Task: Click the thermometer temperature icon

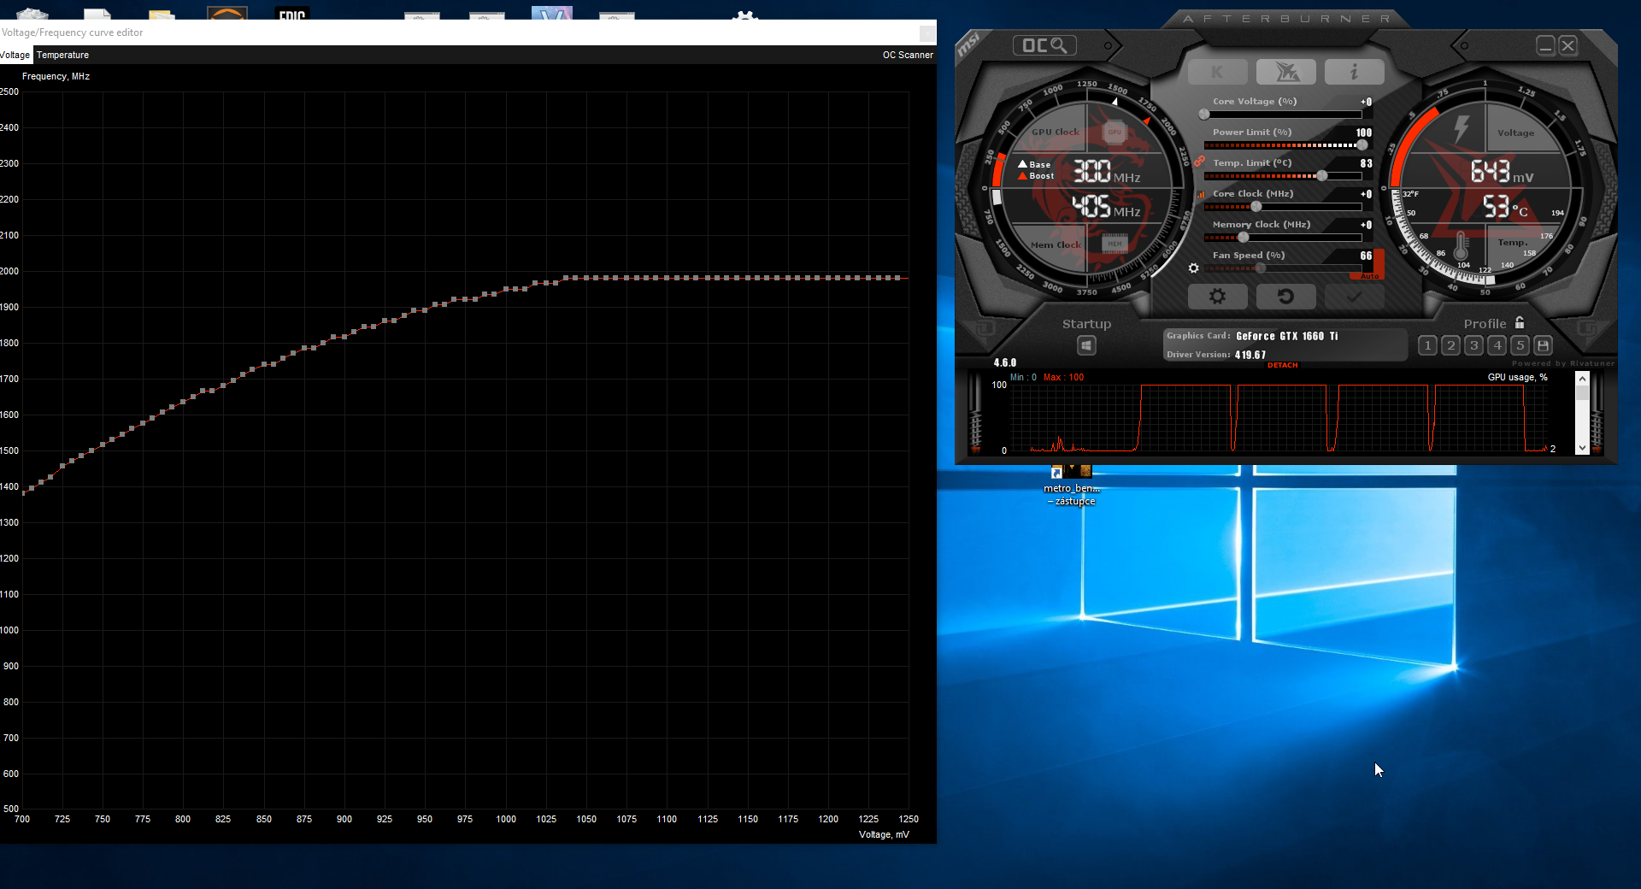Action: 1461,246
